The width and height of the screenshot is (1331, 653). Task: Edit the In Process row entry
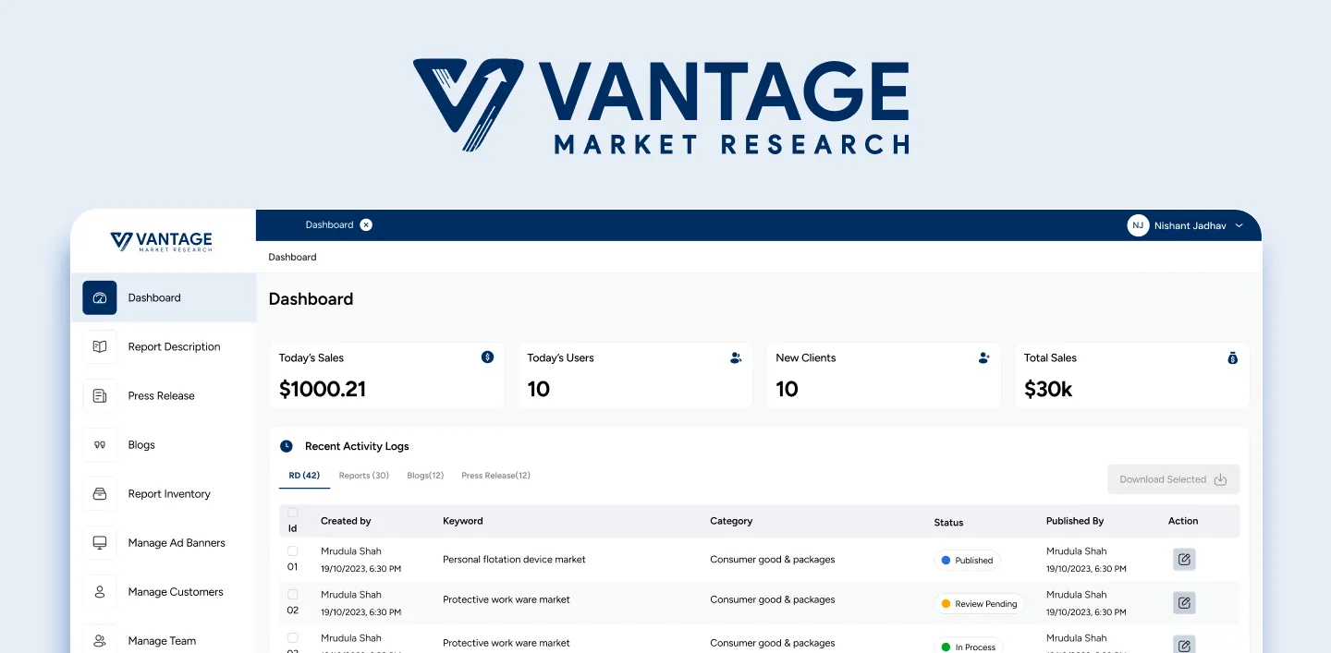point(1184,645)
